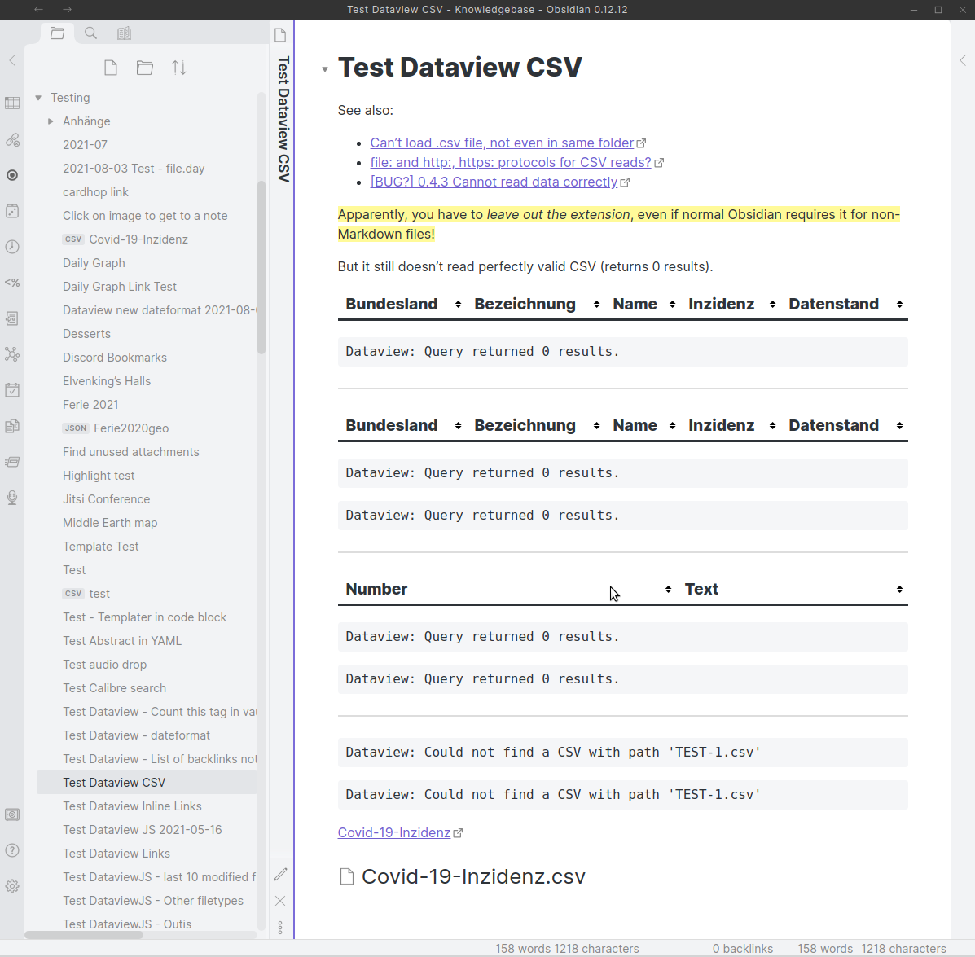
Task: Click the copy documents icon in the ribbon
Action: [12, 426]
